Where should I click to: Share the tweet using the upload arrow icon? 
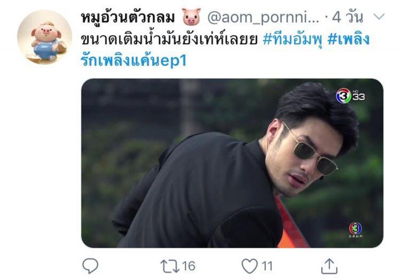(329, 266)
